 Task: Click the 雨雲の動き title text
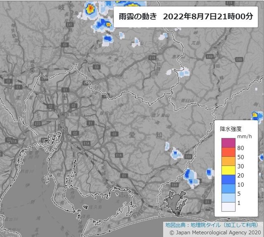coord(138,17)
